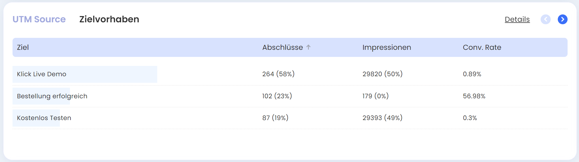This screenshot has width=579, height=162.
Task: Click the Ziel column header
Action: (23, 47)
